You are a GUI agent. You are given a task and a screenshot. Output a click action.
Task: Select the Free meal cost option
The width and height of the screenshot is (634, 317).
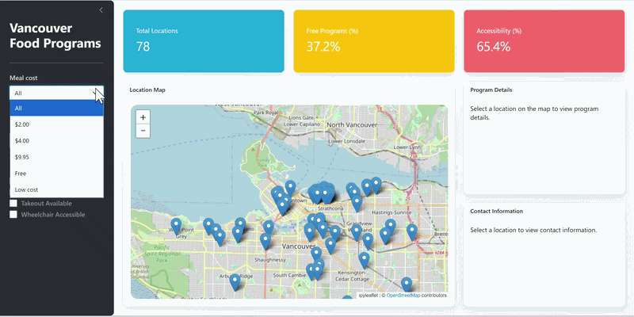coord(56,173)
